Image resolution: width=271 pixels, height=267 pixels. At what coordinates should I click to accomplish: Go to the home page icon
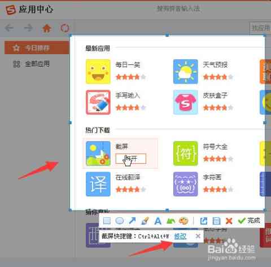[47, 28]
